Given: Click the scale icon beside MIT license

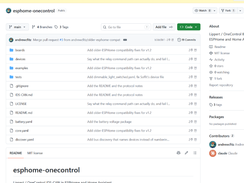Looking at the screenshot, I should click(x=211, y=53).
